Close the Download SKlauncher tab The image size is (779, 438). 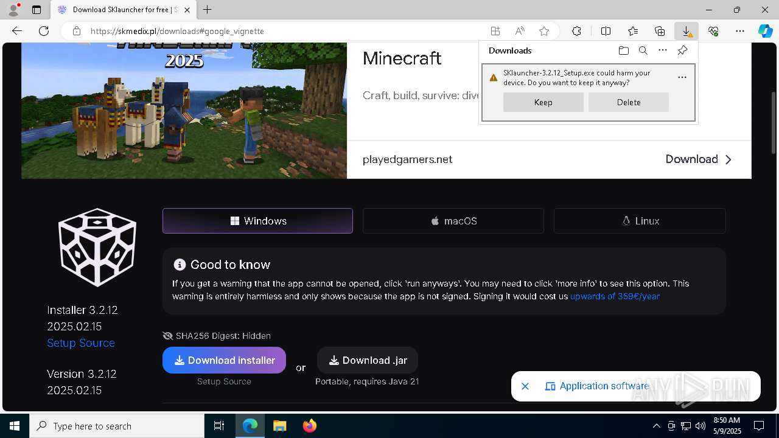(187, 10)
